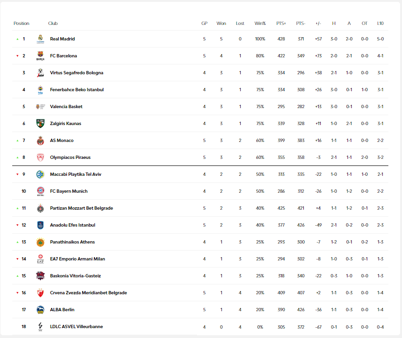The width and height of the screenshot is (402, 338).
Task: Click the Real Madrid club logo
Action: (40, 39)
